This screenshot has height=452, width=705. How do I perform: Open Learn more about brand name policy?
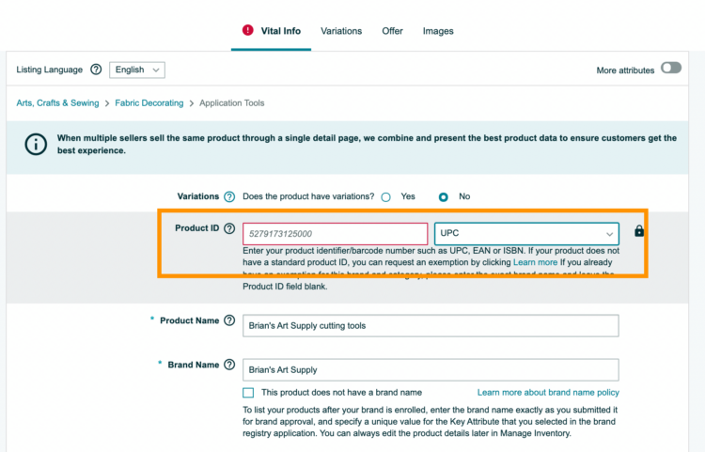(548, 393)
